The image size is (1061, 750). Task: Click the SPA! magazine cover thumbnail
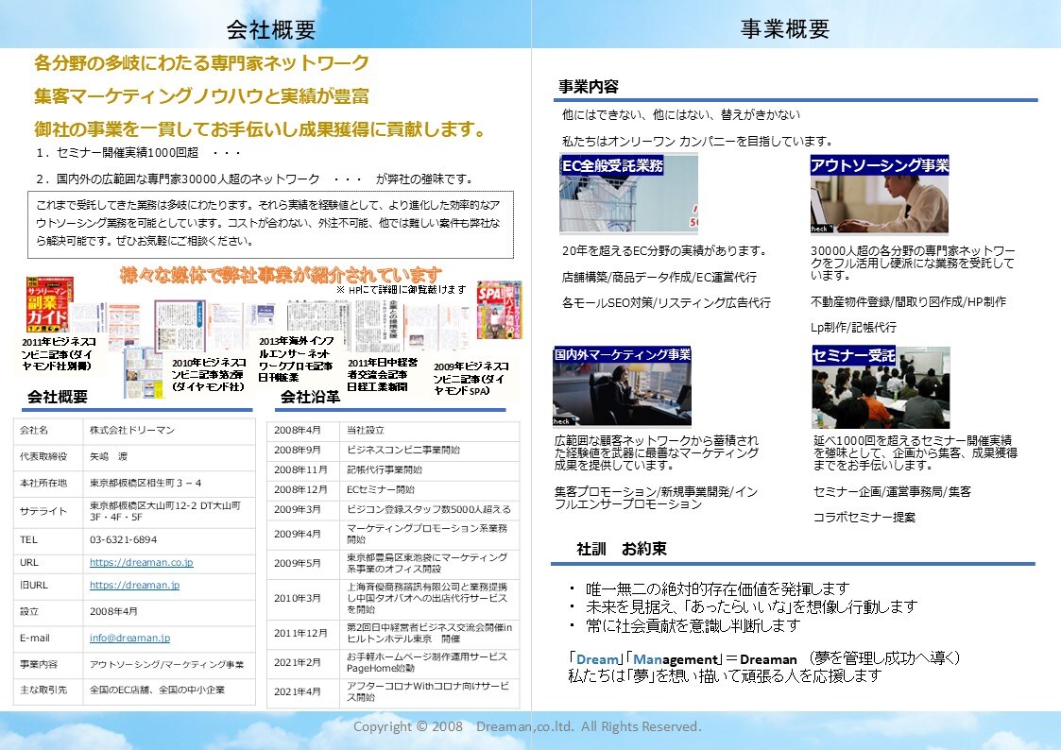[500, 310]
